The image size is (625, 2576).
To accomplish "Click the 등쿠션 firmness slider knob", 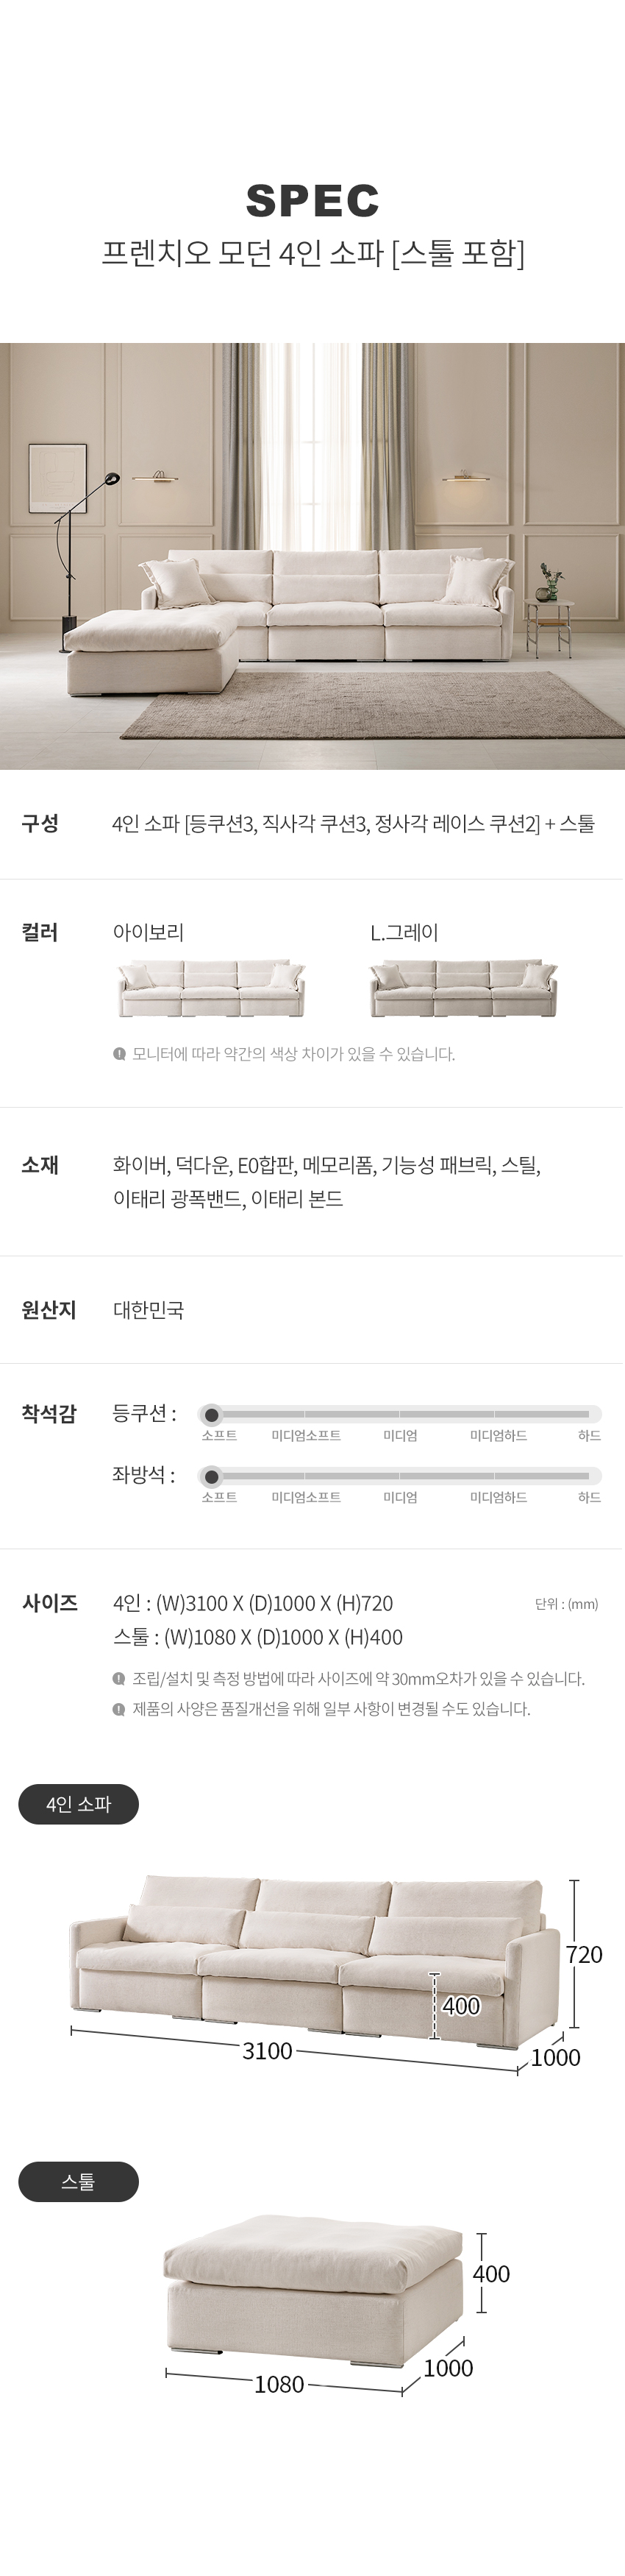I will pyautogui.click(x=211, y=1414).
